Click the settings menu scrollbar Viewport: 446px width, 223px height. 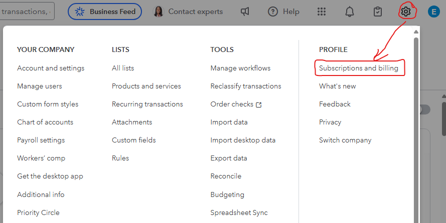point(415,100)
